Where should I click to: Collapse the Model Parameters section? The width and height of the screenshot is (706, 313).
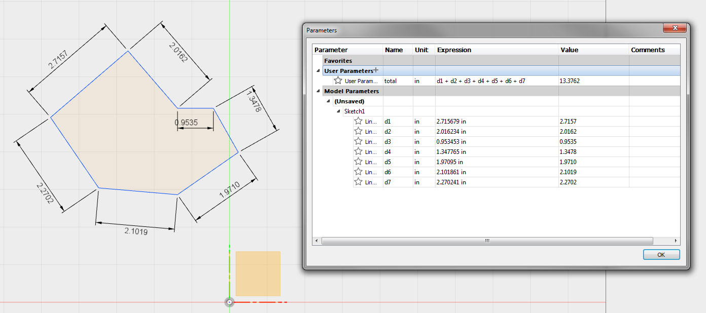tap(318, 91)
